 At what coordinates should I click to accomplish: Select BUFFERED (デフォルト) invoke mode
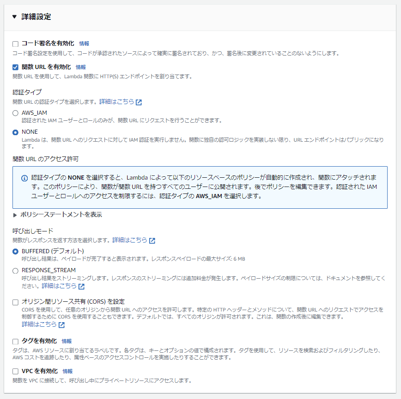click(x=16, y=251)
